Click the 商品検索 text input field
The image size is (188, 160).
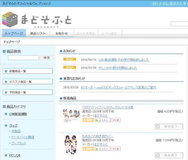pos(23,58)
